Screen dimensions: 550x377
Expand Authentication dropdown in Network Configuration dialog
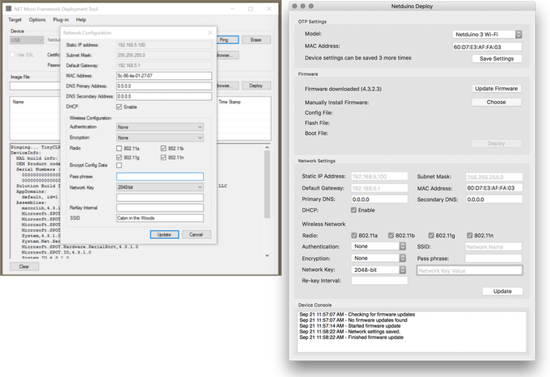(x=159, y=127)
